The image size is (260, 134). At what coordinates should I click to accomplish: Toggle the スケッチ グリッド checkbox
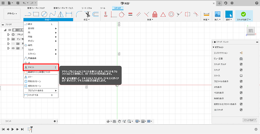tap(241, 64)
